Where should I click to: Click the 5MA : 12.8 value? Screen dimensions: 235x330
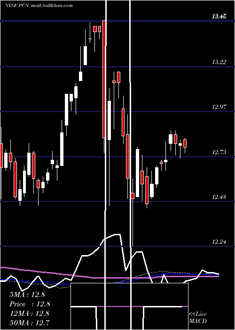27,295
